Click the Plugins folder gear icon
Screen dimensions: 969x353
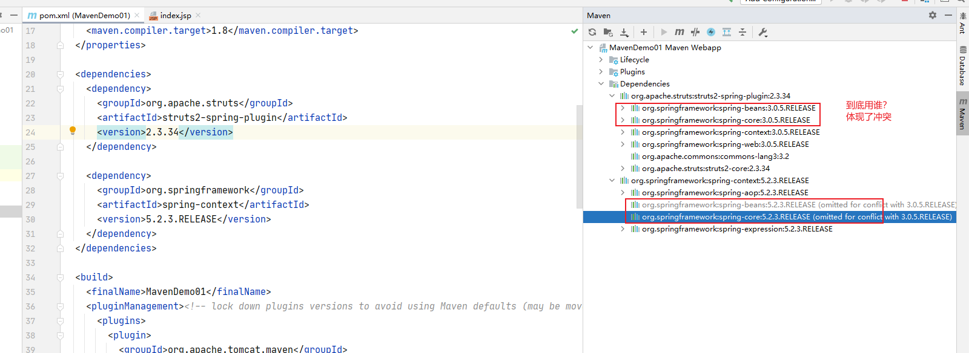click(x=613, y=72)
